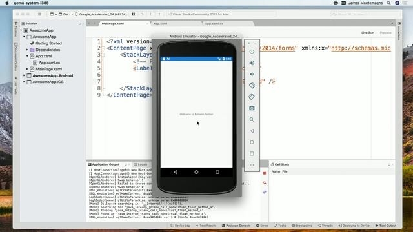Screen dimensions: 413x232
Task: Open Errors pad in status bar
Action: point(263,226)
